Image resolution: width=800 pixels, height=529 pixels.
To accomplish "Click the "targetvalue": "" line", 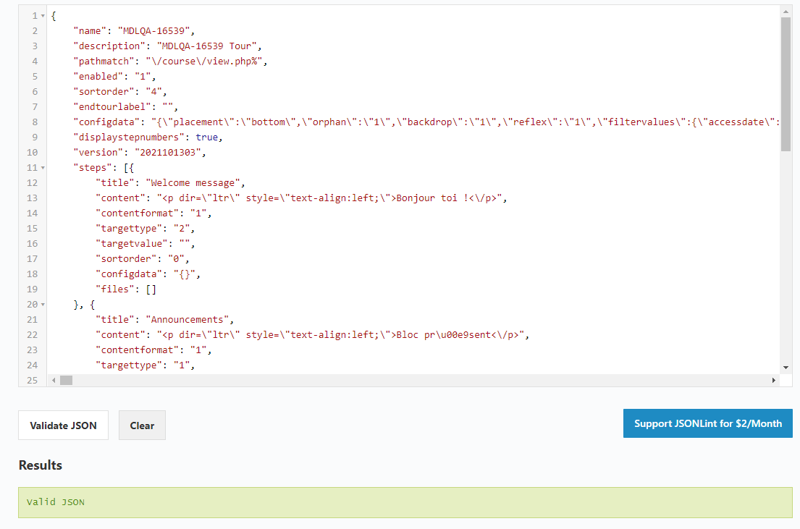I will pos(145,244).
